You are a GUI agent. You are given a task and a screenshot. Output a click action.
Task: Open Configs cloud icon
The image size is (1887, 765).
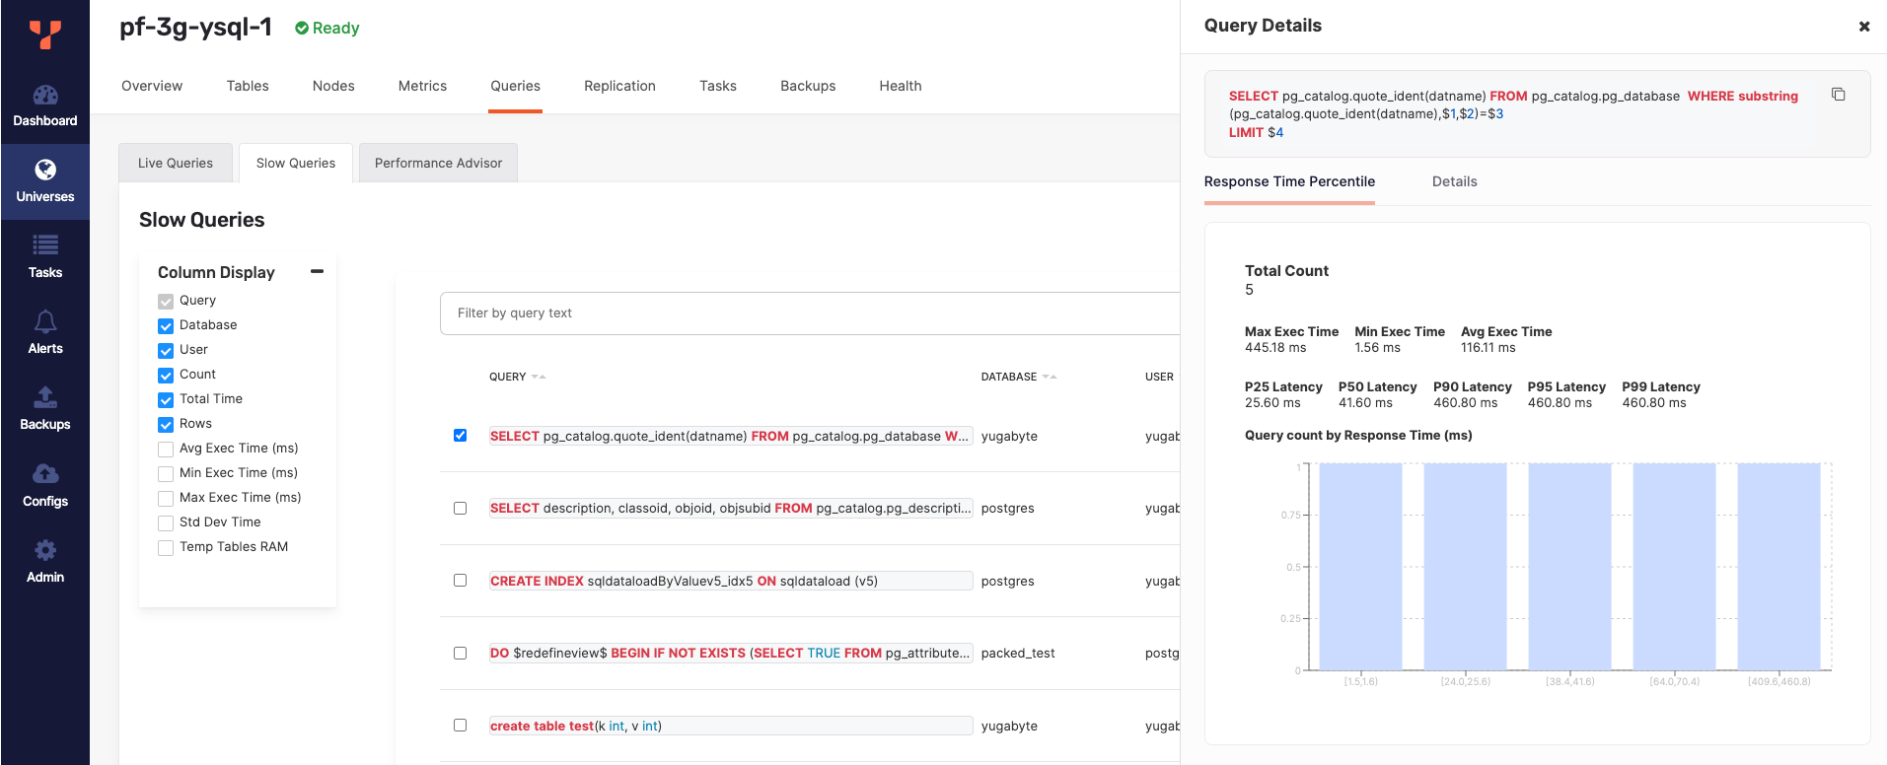point(45,474)
